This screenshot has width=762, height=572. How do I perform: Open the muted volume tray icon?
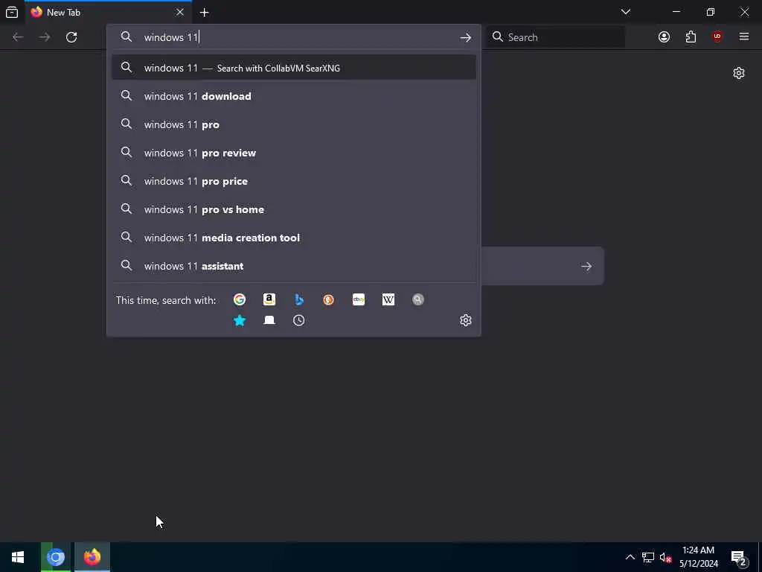coord(665,557)
